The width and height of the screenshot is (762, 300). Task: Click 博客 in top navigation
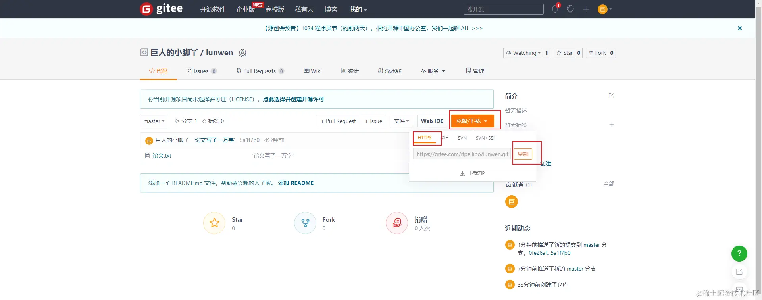coord(331,9)
